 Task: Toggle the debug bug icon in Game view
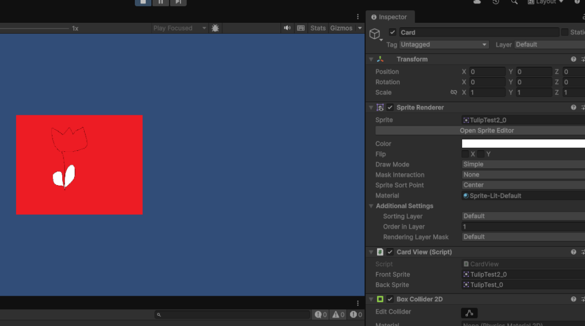coord(215,28)
